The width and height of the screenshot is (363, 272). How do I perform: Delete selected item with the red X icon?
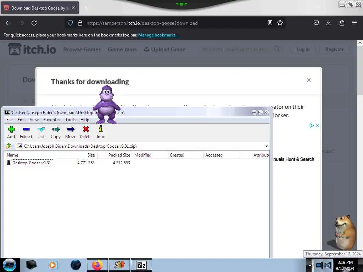(86, 132)
